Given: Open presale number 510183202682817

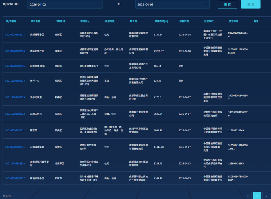Looking at the screenshot, I should (x=15, y=178).
